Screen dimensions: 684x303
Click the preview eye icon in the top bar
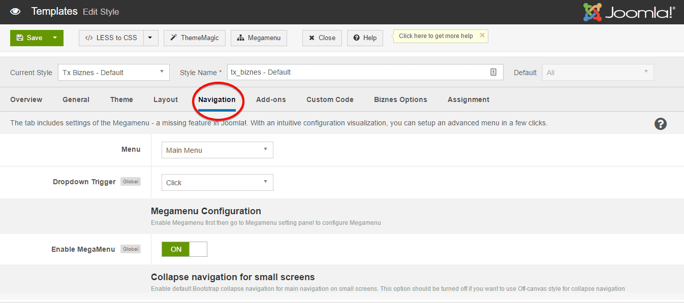coord(15,11)
